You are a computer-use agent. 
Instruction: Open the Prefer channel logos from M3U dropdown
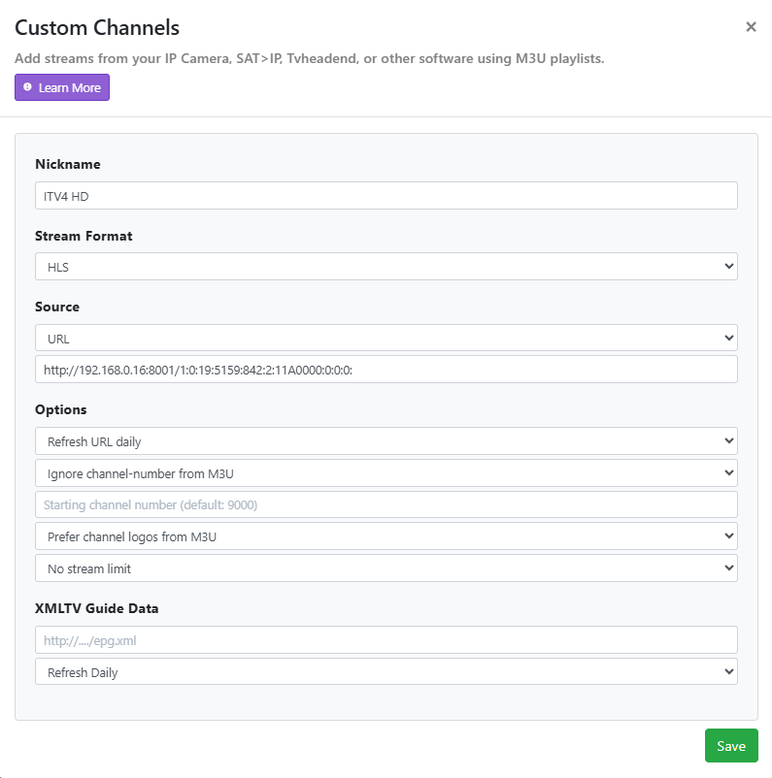(x=386, y=536)
